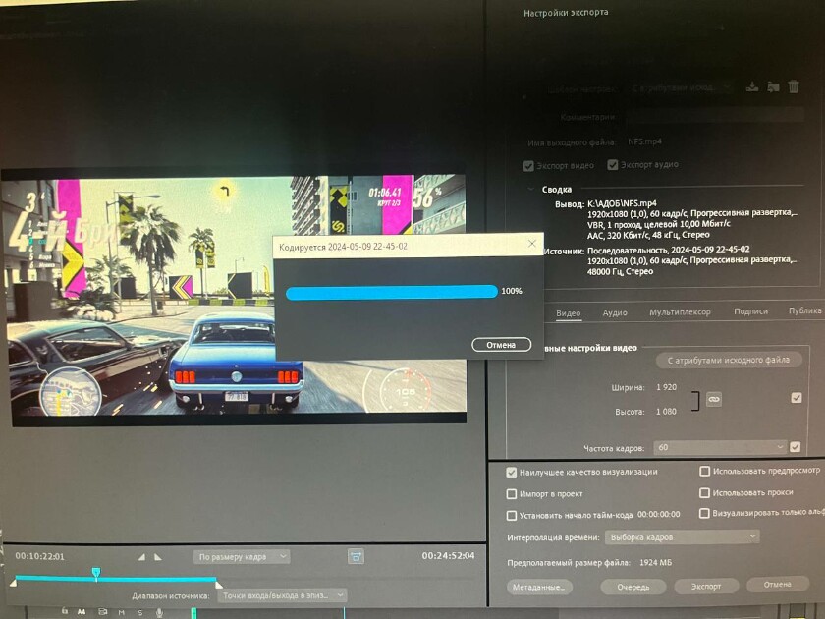Click the Очередь button
Viewport: 825px width, 619px height.
point(633,587)
